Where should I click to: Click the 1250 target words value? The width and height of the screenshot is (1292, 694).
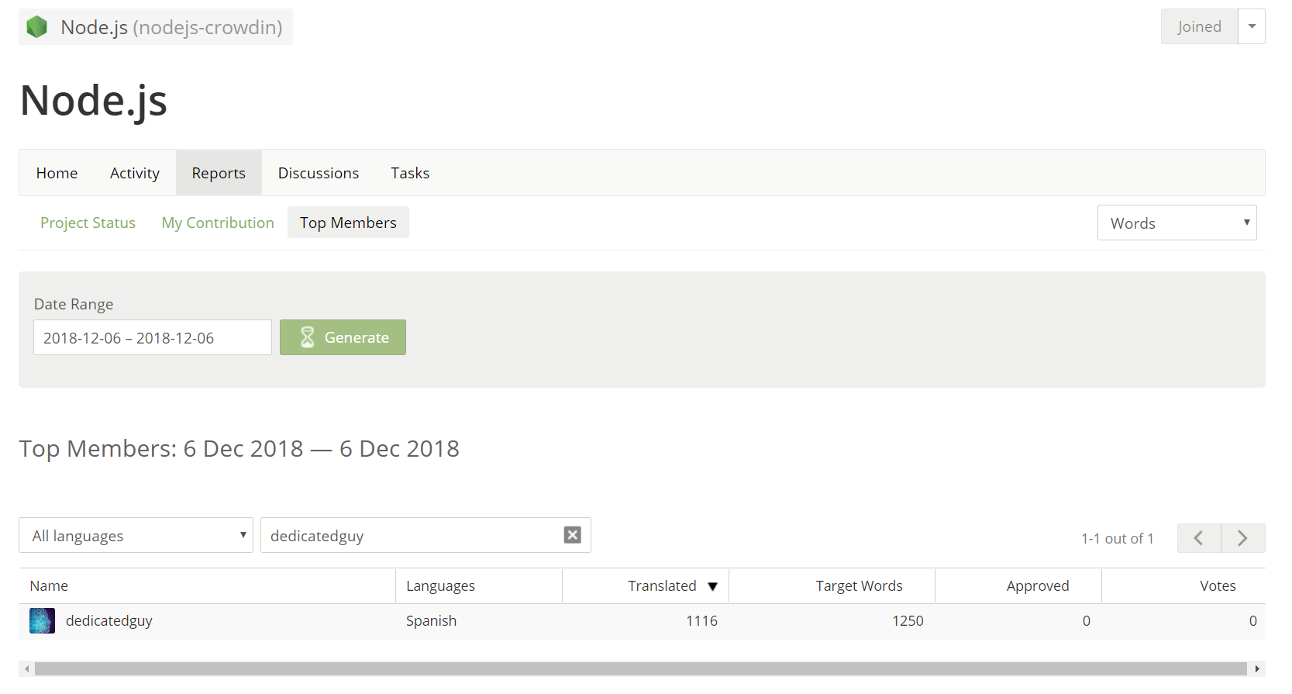tap(908, 621)
